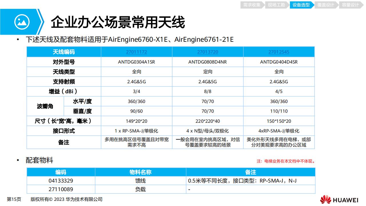Click the vertical beamwidth value 110/110
This screenshot has width=366, height=206.
coord(279,111)
